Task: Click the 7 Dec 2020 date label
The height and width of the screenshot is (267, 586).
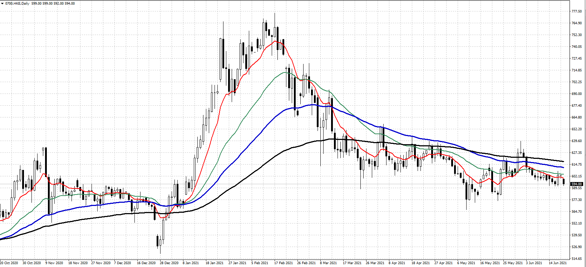Action: tap(123, 263)
